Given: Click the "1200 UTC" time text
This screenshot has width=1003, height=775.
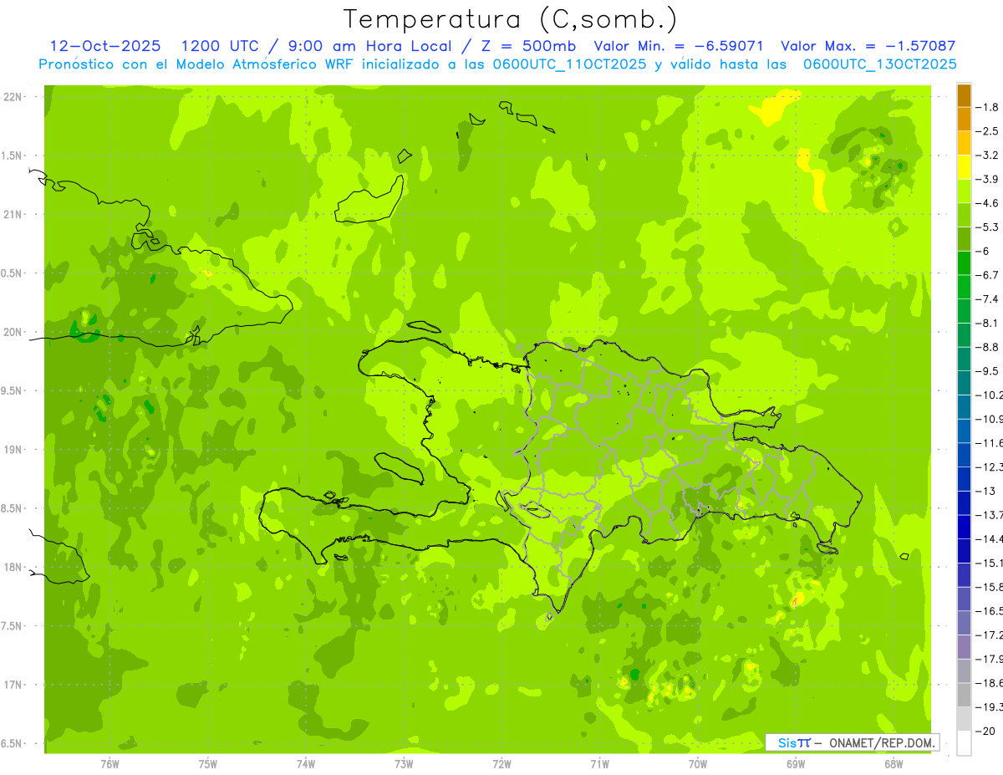Looking at the screenshot, I should (x=220, y=46).
